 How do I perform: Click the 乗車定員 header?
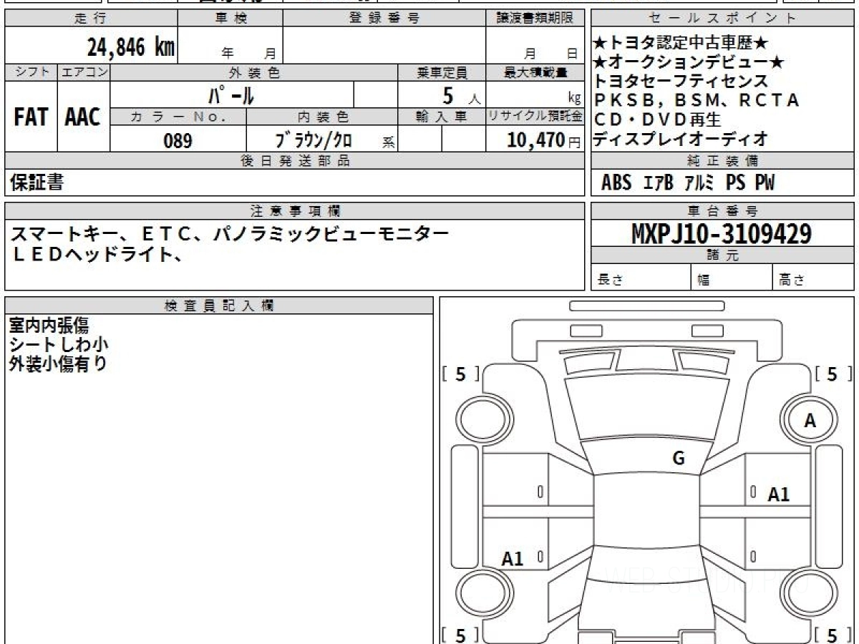tap(442, 72)
